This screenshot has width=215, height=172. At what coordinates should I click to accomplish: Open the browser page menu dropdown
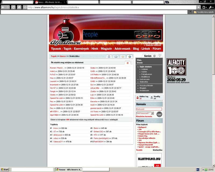click(205, 7)
